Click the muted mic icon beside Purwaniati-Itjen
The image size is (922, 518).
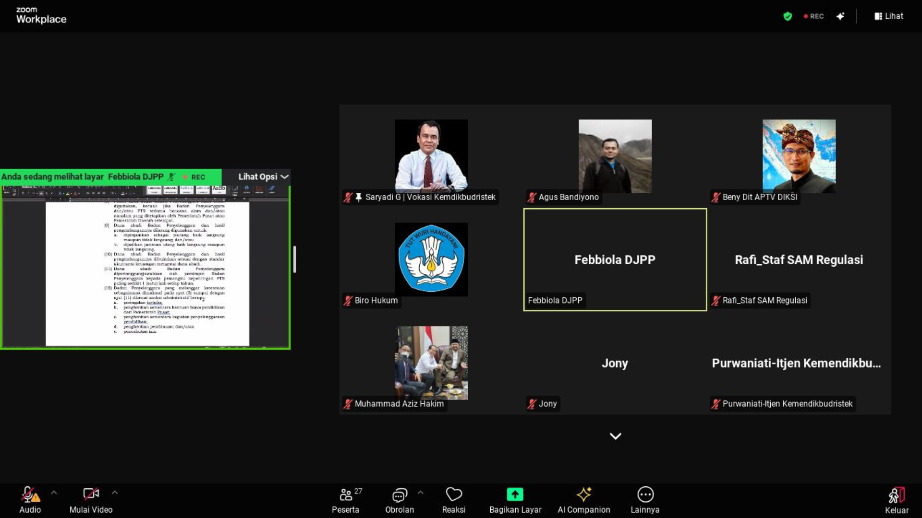[716, 404]
